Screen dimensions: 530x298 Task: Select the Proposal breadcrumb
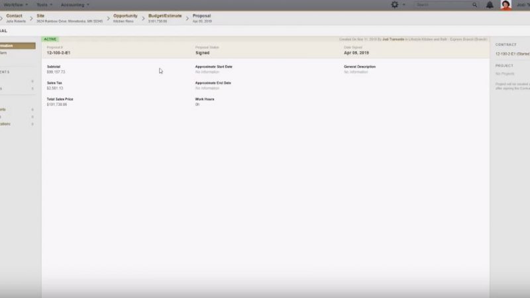click(201, 15)
